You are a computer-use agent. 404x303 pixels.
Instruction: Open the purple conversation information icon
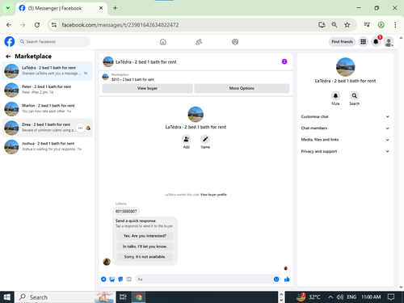(x=284, y=61)
